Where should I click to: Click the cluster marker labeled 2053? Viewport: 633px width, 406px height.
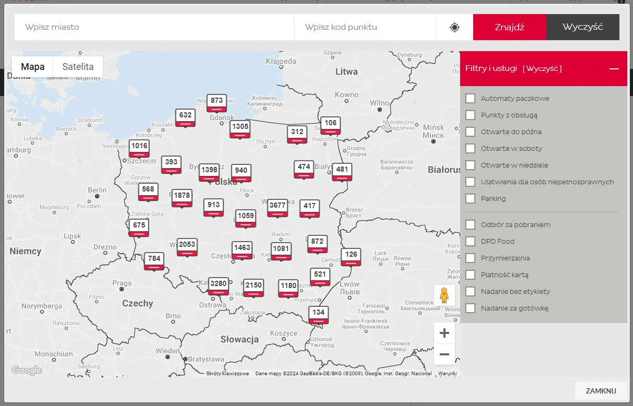pos(187,246)
